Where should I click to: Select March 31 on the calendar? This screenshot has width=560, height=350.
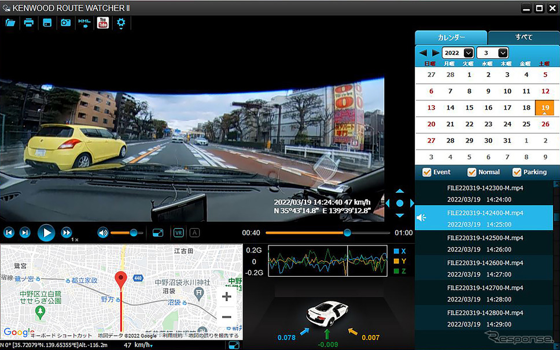tap(507, 140)
